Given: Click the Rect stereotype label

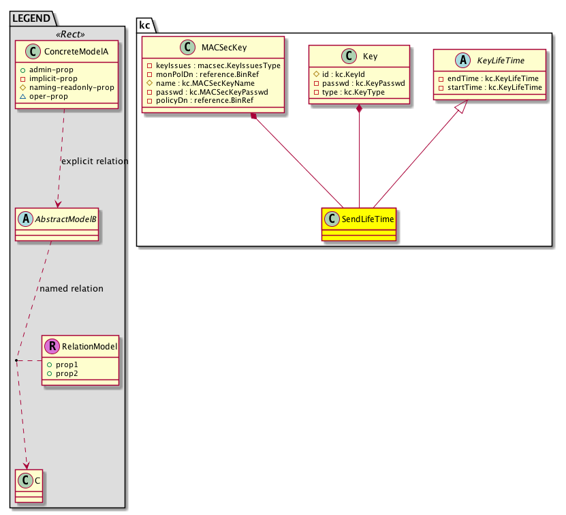Looking at the screenshot, I should coord(67,35).
